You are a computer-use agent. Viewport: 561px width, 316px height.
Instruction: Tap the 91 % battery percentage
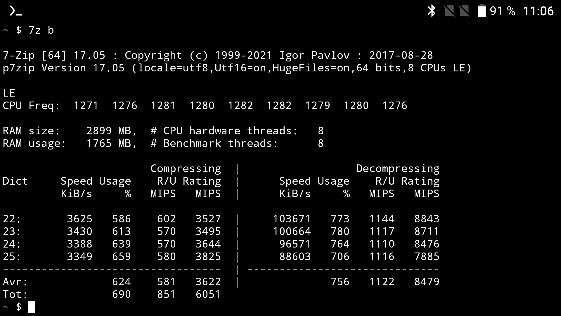tap(502, 11)
